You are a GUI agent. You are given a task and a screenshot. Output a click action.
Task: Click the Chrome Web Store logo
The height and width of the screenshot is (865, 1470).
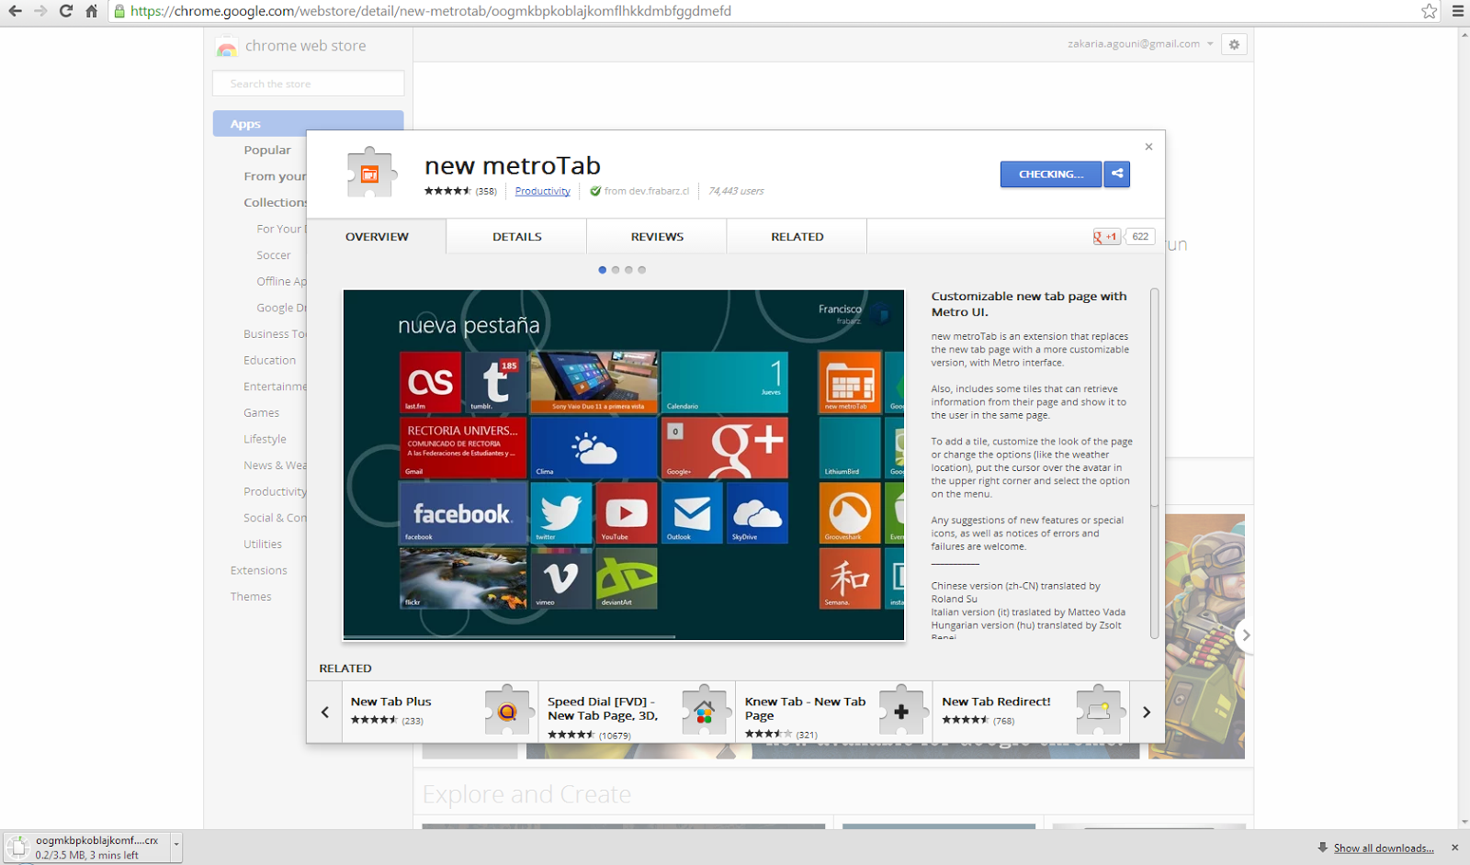tap(227, 46)
